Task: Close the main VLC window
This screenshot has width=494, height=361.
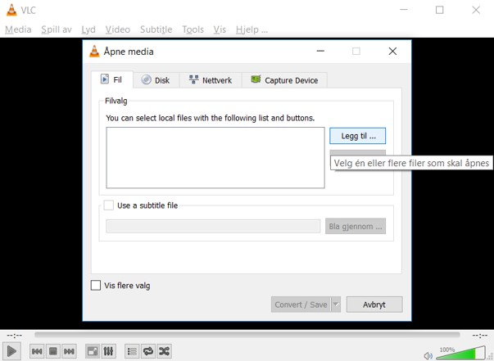Action: click(x=476, y=10)
